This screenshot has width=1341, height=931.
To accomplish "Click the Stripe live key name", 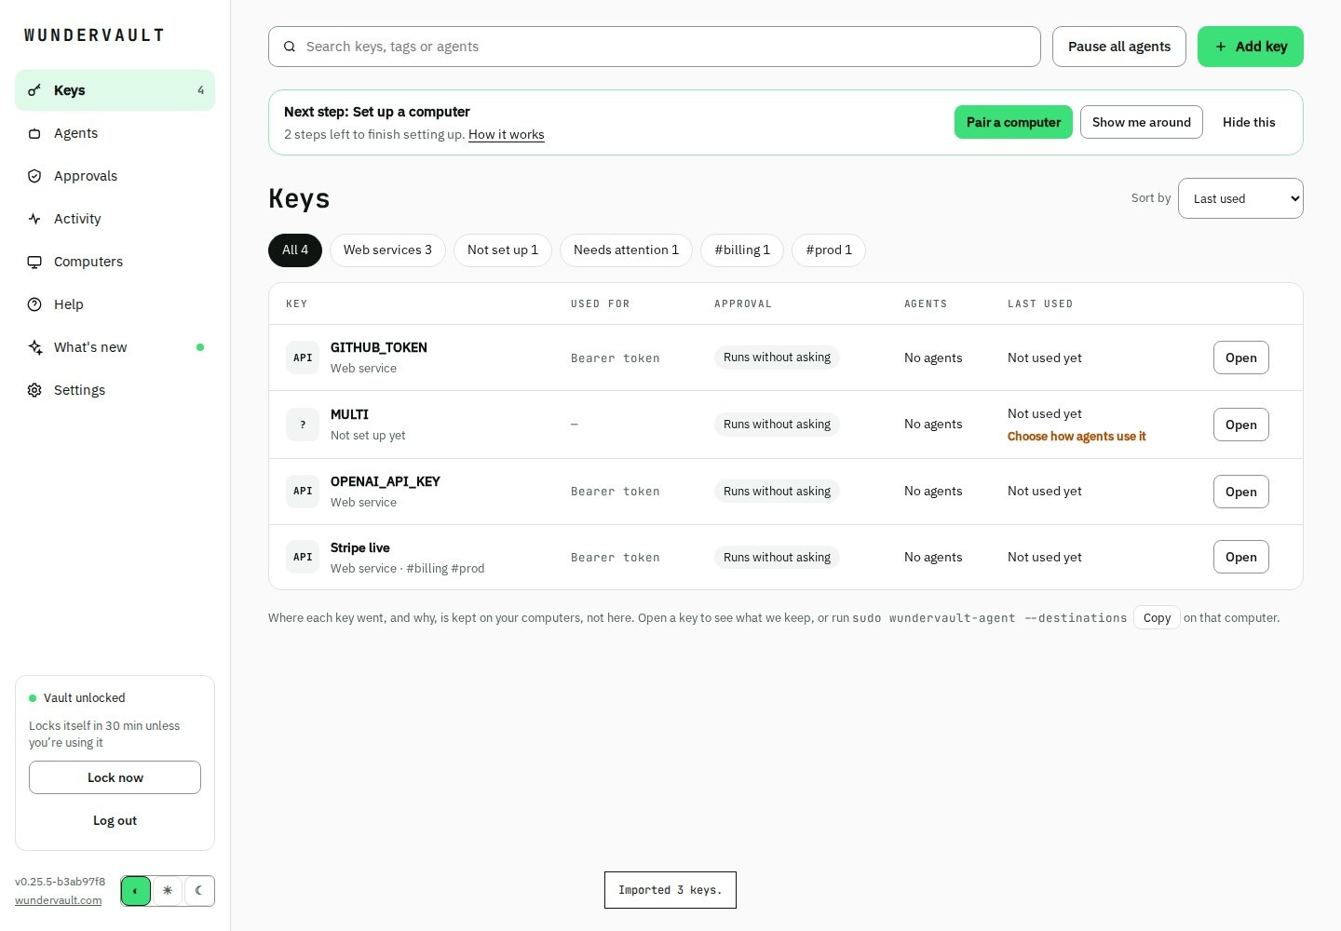I will point(360,547).
